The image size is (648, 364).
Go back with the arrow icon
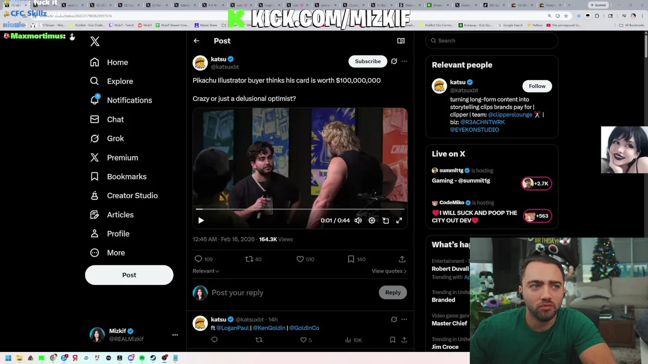(x=196, y=41)
